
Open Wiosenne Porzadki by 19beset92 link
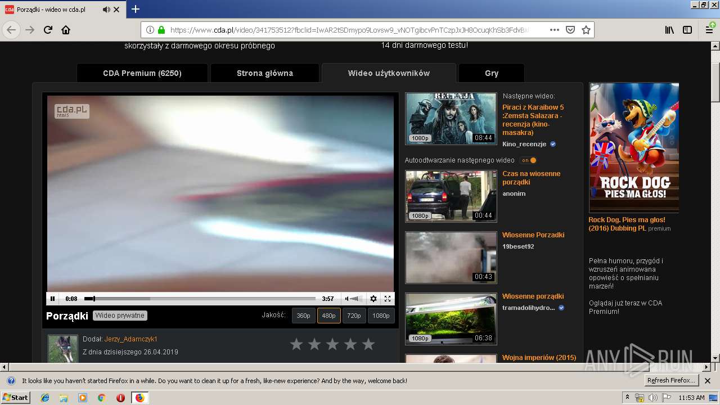533,235
